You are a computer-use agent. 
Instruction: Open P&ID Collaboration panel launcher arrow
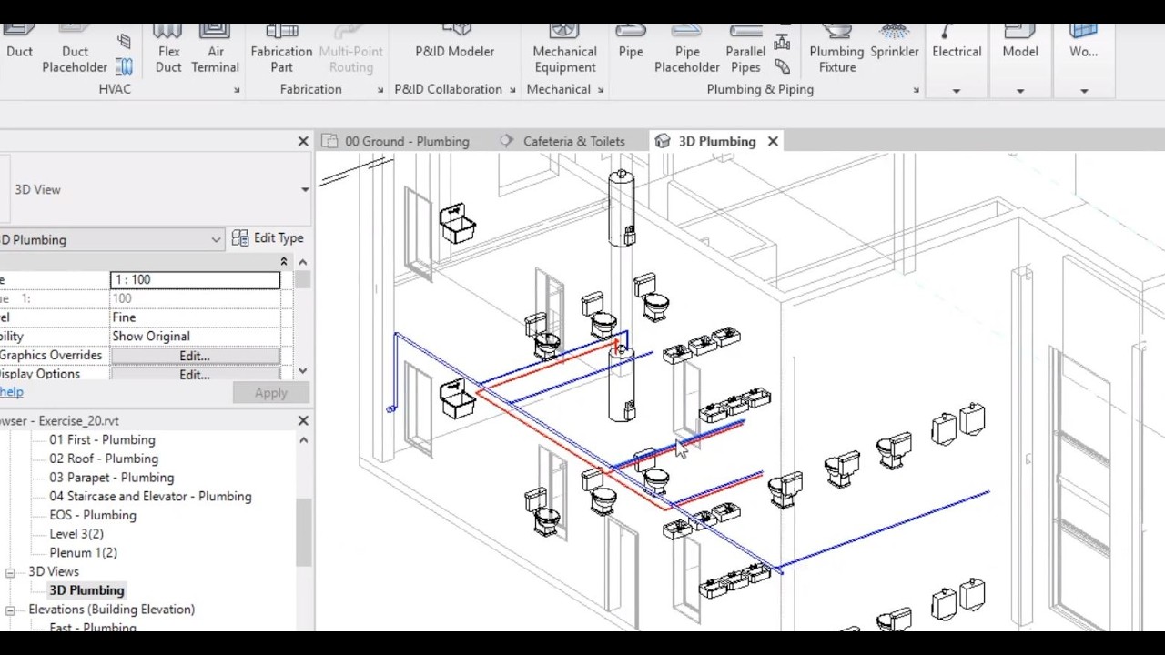click(x=512, y=90)
